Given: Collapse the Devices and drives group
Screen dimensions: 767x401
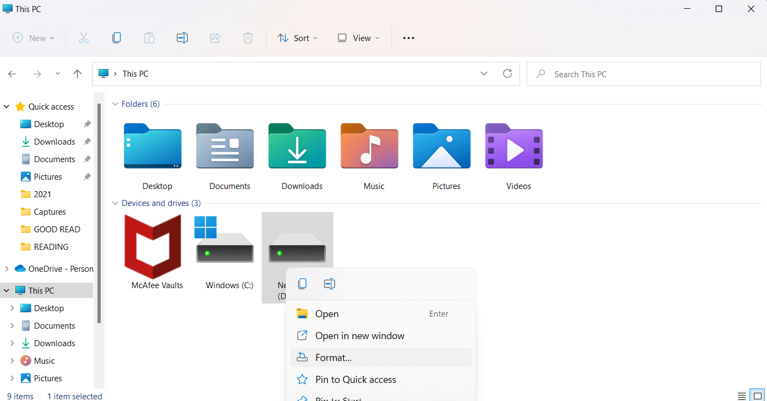Looking at the screenshot, I should 115,203.
